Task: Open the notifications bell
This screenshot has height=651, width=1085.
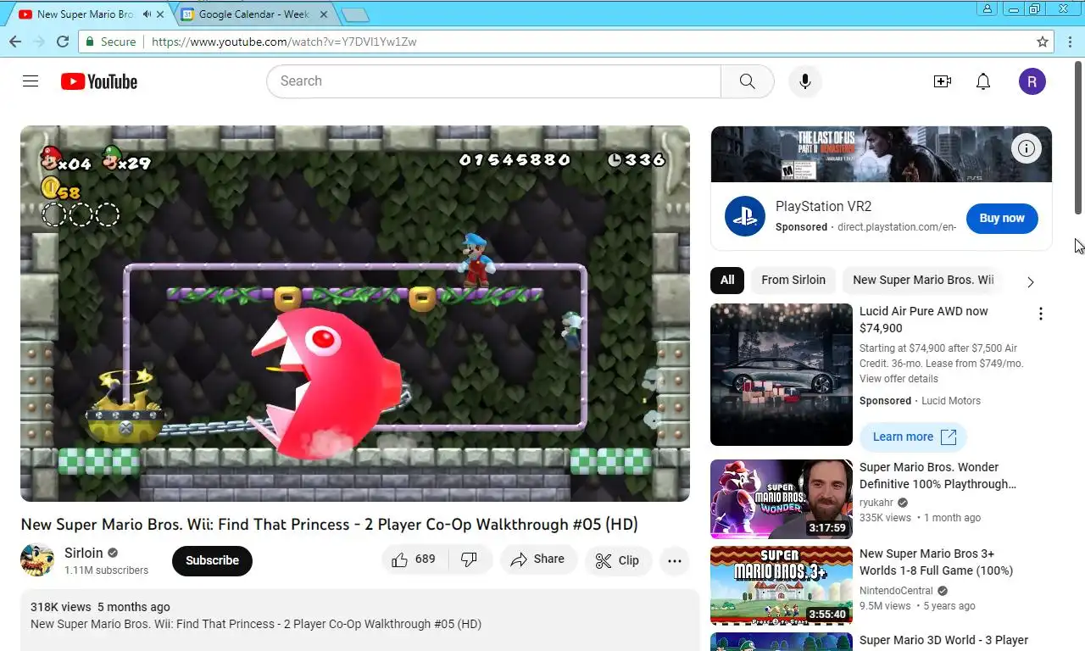Action: 983,81
